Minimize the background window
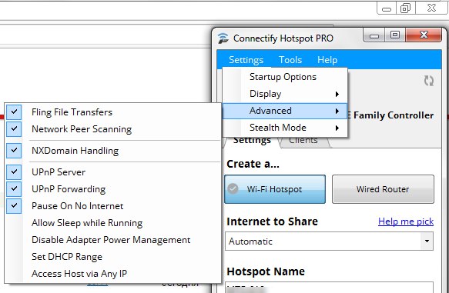Image resolution: width=449 pixels, height=293 pixels. (387, 8)
